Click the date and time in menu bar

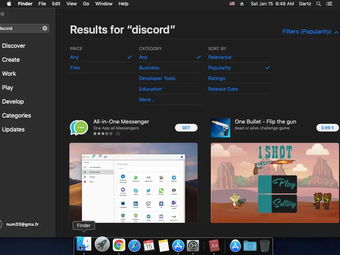272,4
